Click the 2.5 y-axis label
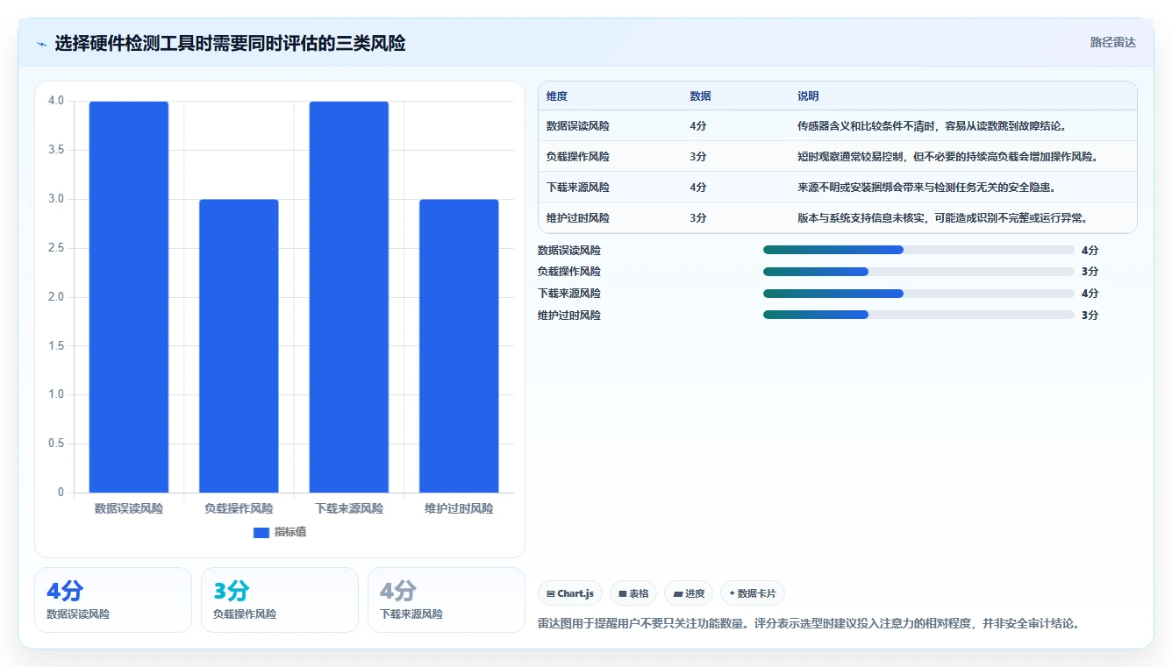Viewport: 1172px width, 667px height. [56, 248]
